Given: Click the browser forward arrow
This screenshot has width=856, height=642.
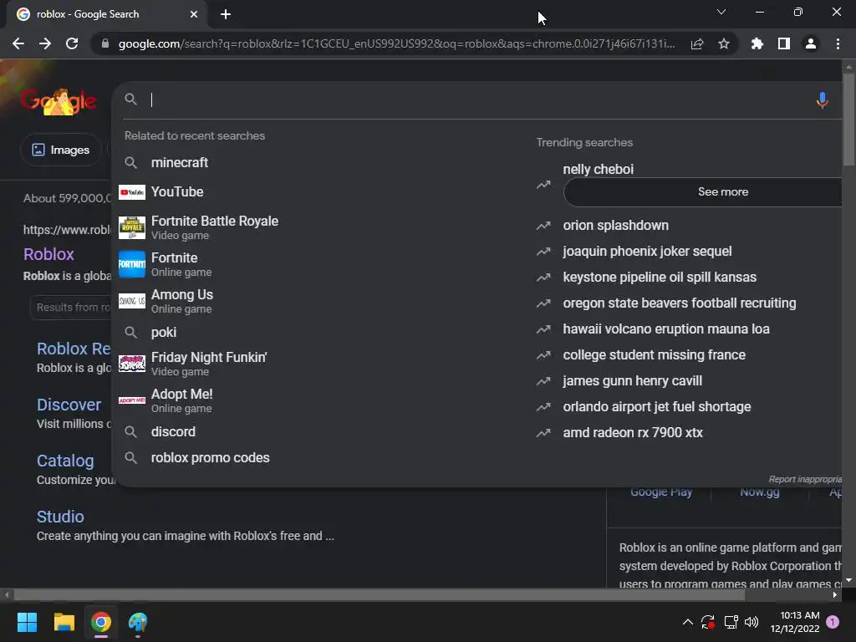Looking at the screenshot, I should point(45,43).
